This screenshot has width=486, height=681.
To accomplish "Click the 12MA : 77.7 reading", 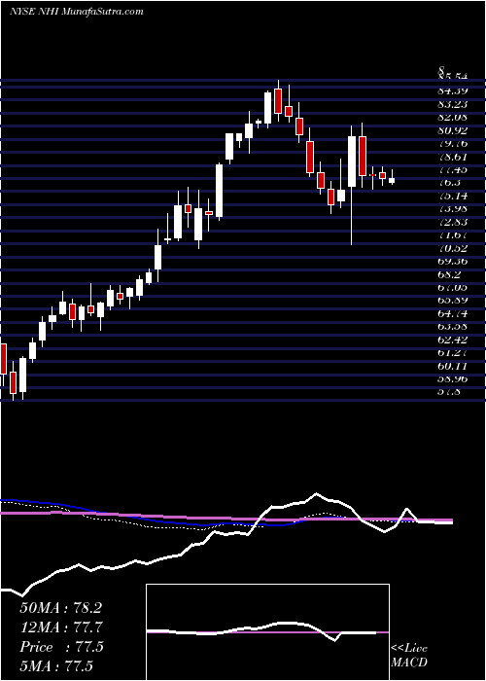I will (x=61, y=627).
